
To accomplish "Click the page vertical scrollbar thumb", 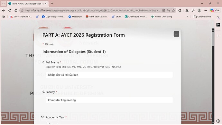I will [213, 39].
